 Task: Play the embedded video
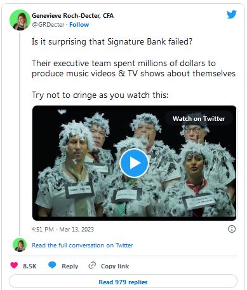click(134, 163)
